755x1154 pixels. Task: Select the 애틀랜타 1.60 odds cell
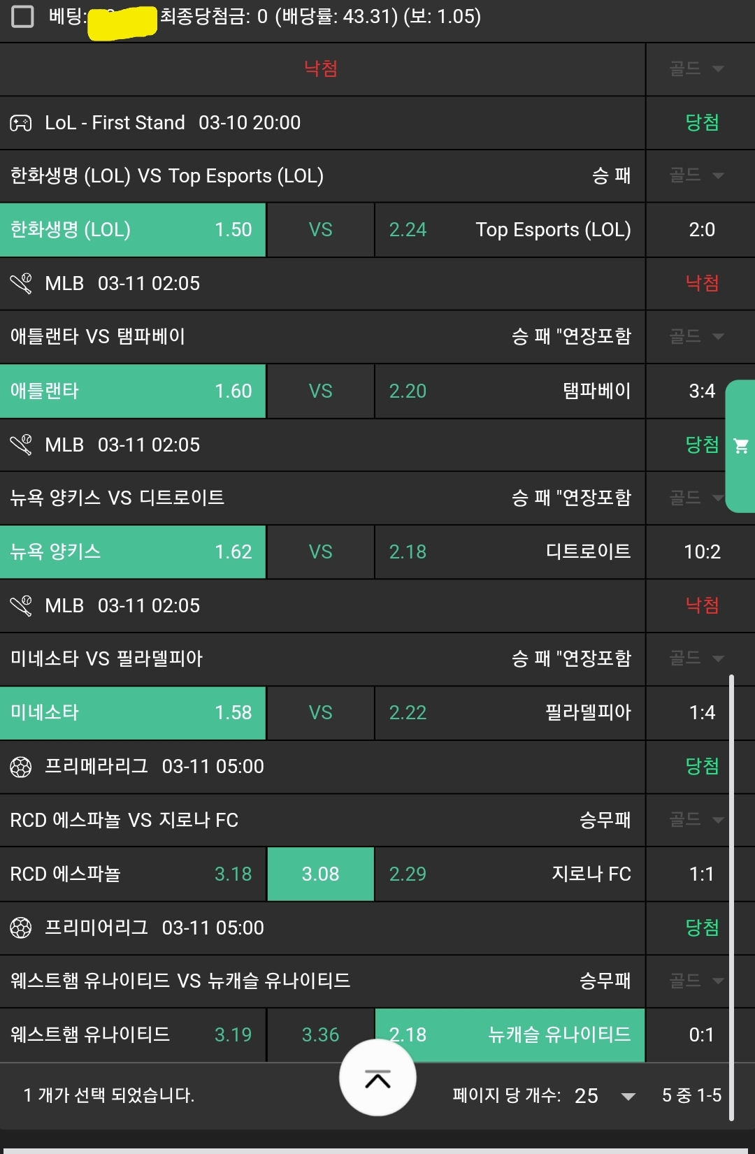(133, 391)
